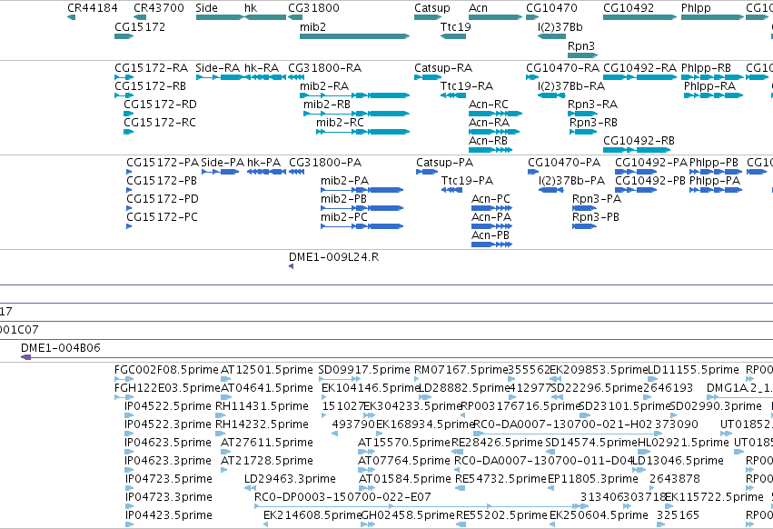773x529 pixels.
Task: Click the Catsup-RA transcript label
Action: 443,68
